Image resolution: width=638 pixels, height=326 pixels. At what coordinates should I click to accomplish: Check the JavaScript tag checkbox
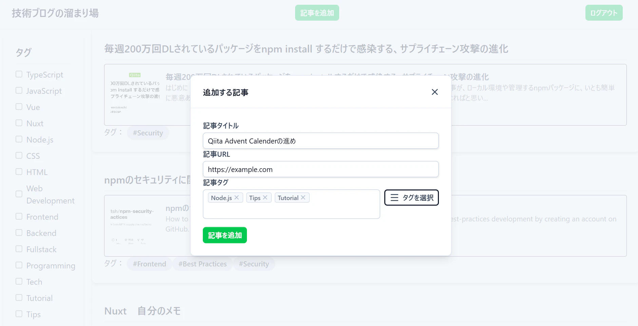[19, 90]
